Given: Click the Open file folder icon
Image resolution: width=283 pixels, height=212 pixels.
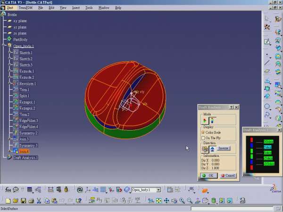Looking at the screenshot, I should pyautogui.click(x=16, y=201).
